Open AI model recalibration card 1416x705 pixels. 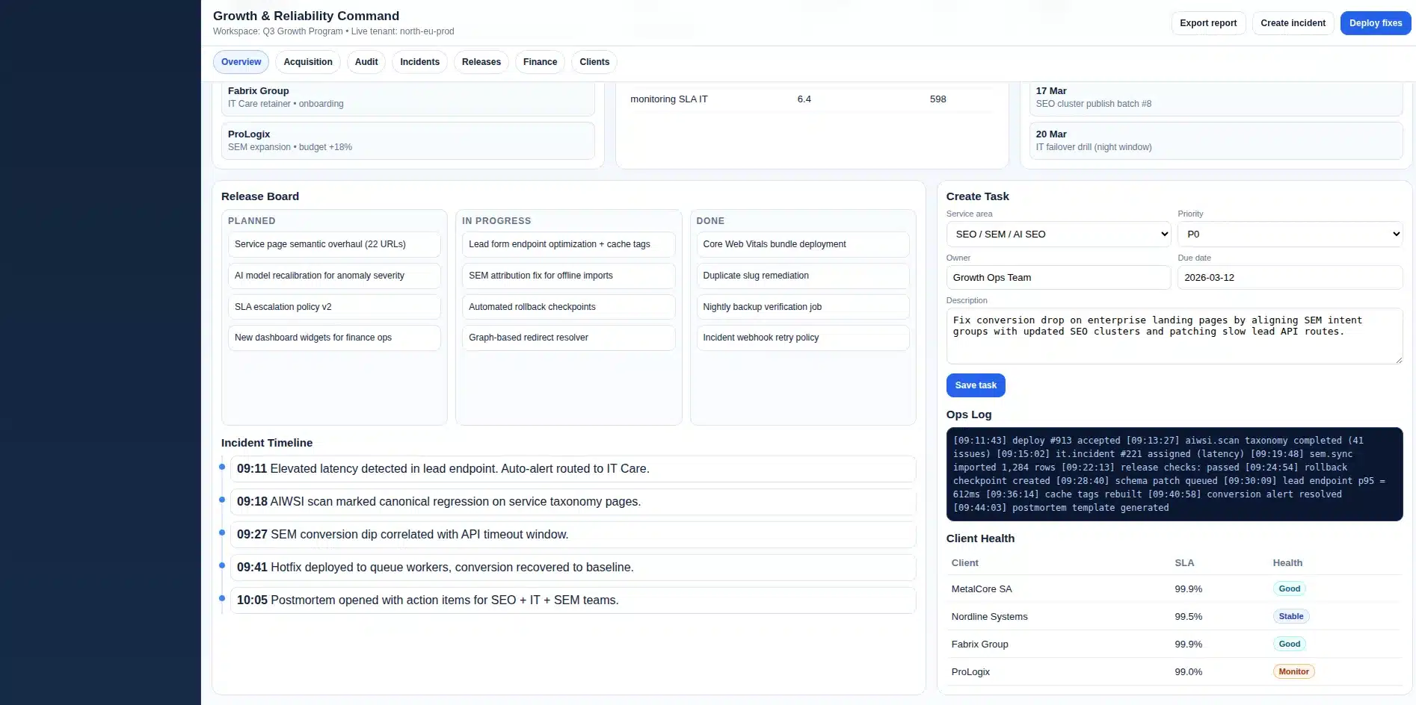tap(334, 276)
